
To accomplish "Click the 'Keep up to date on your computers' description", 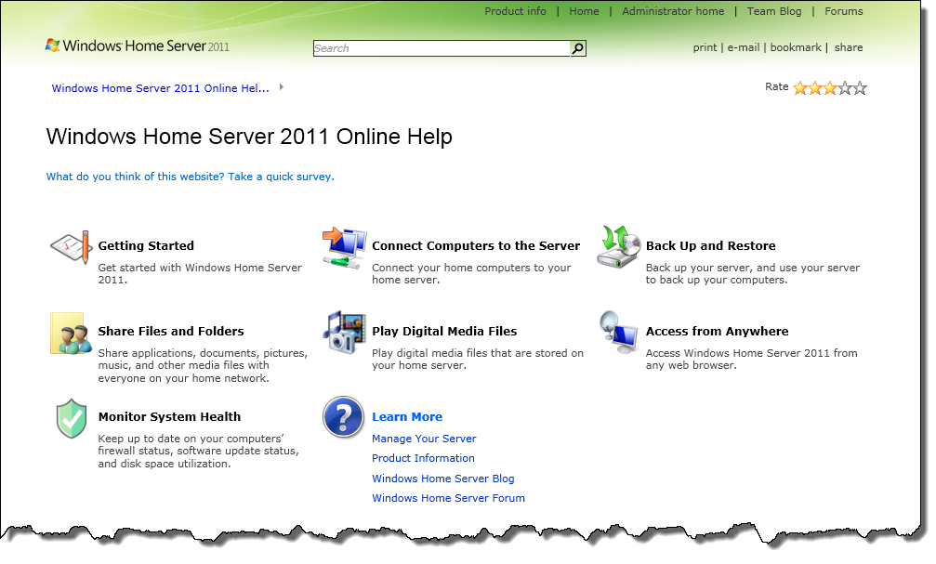I will (198, 452).
